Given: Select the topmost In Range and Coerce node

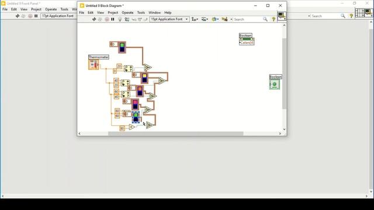Looking at the screenshot, I should [129, 69].
